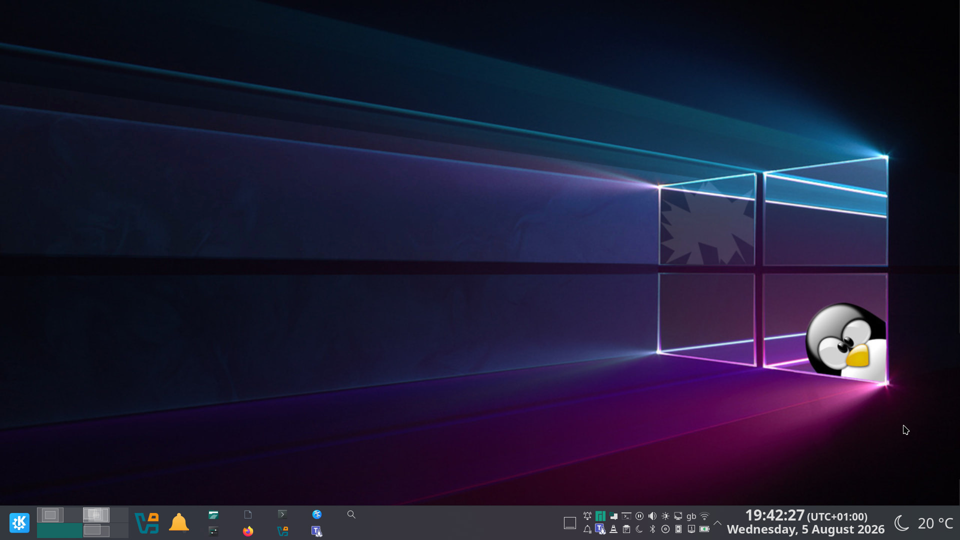Open the Teams launcher beside the search icon

pyautogui.click(x=317, y=531)
